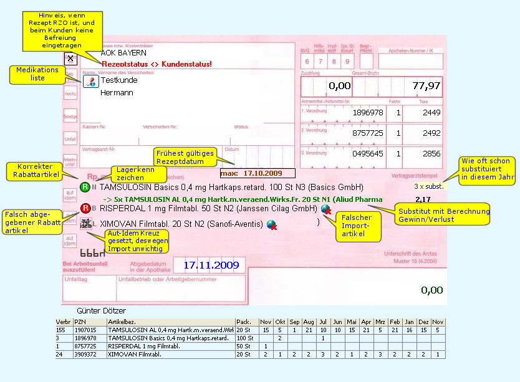Tick the Arbeitsunfall checkbox
This screenshot has width=520, height=382.
tap(70, 161)
